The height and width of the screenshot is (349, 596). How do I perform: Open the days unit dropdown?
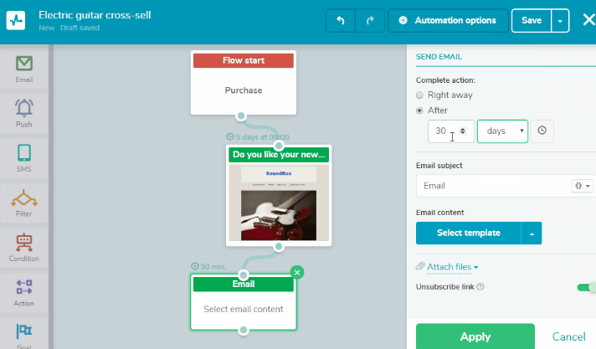(x=502, y=131)
